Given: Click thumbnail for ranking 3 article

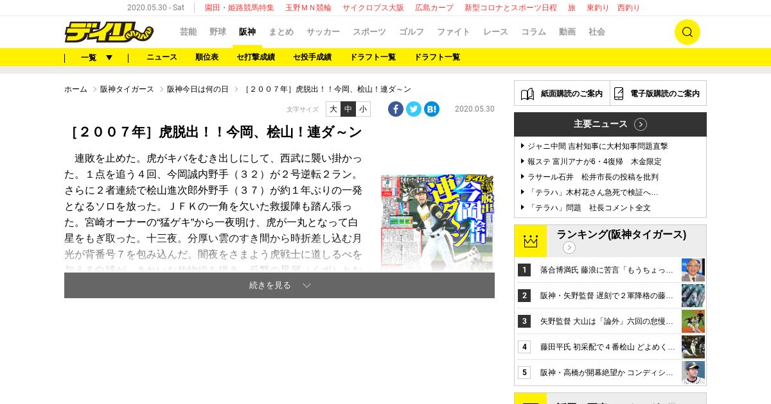Looking at the screenshot, I should pos(693,321).
